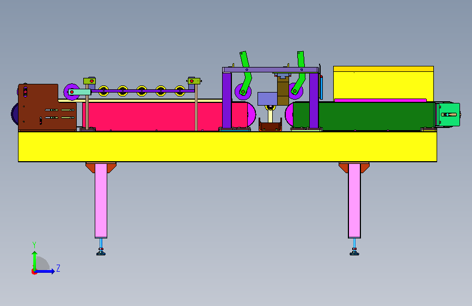
Task: Select the horizontal purple gantry top beam
Action: click(x=271, y=70)
